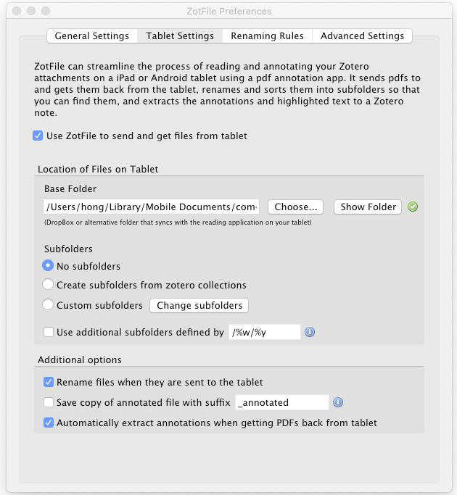Switch to the General Settings tab

click(x=91, y=36)
